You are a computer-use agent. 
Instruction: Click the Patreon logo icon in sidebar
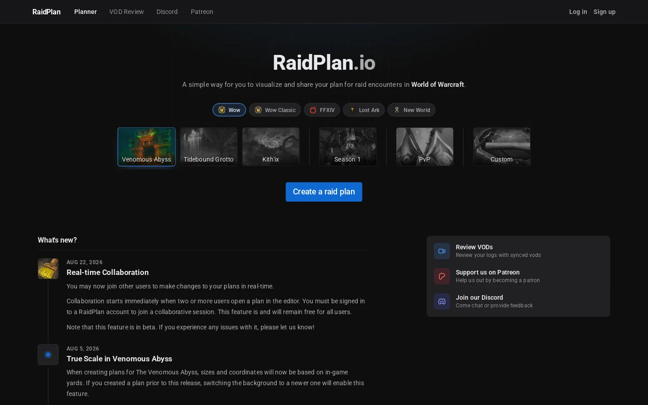pyautogui.click(x=442, y=276)
